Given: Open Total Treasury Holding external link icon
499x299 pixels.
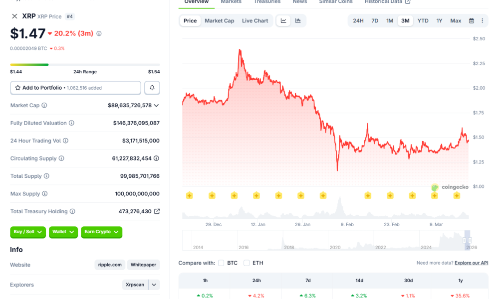Looking at the screenshot, I should pos(157,211).
